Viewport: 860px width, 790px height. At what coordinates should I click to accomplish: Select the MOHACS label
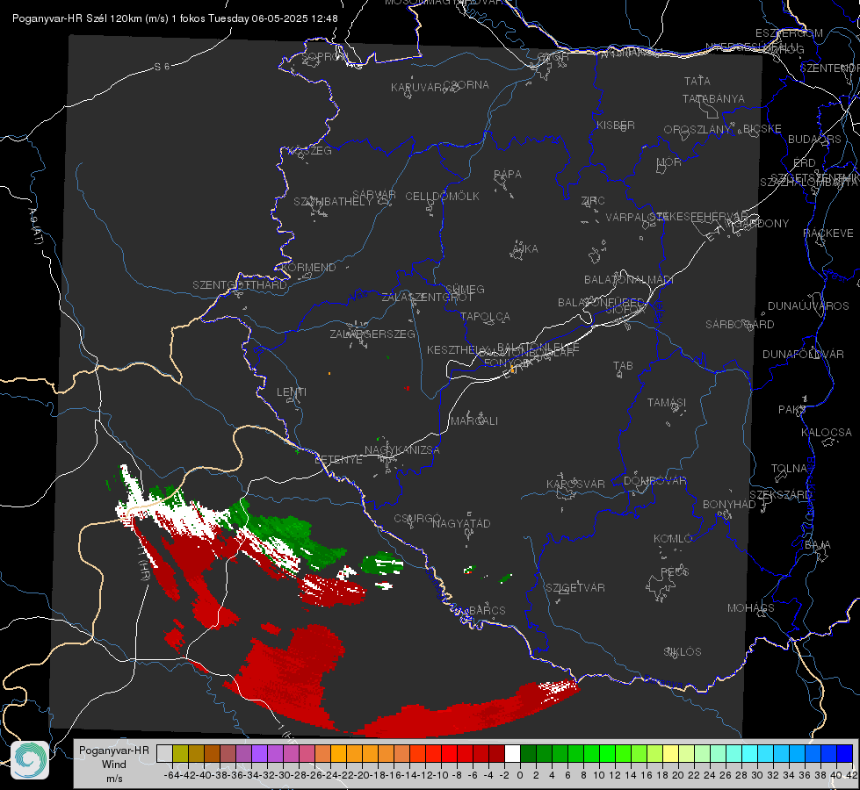[750, 608]
